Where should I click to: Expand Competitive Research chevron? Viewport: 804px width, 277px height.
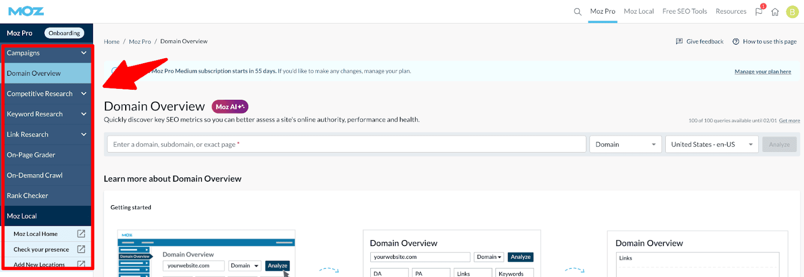[x=83, y=94]
